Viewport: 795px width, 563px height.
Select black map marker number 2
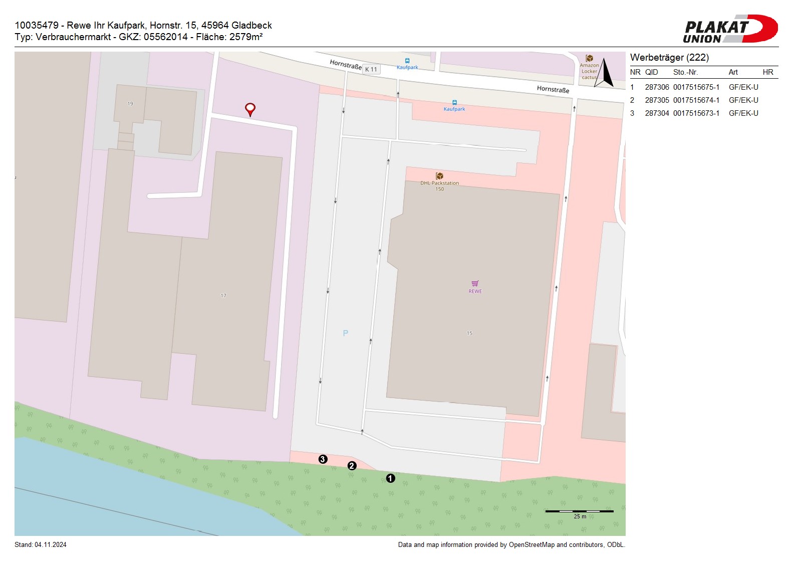[x=352, y=466]
